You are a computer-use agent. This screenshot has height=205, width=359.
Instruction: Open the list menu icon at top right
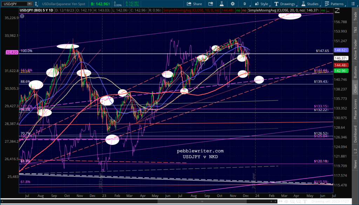(x=353, y=4)
